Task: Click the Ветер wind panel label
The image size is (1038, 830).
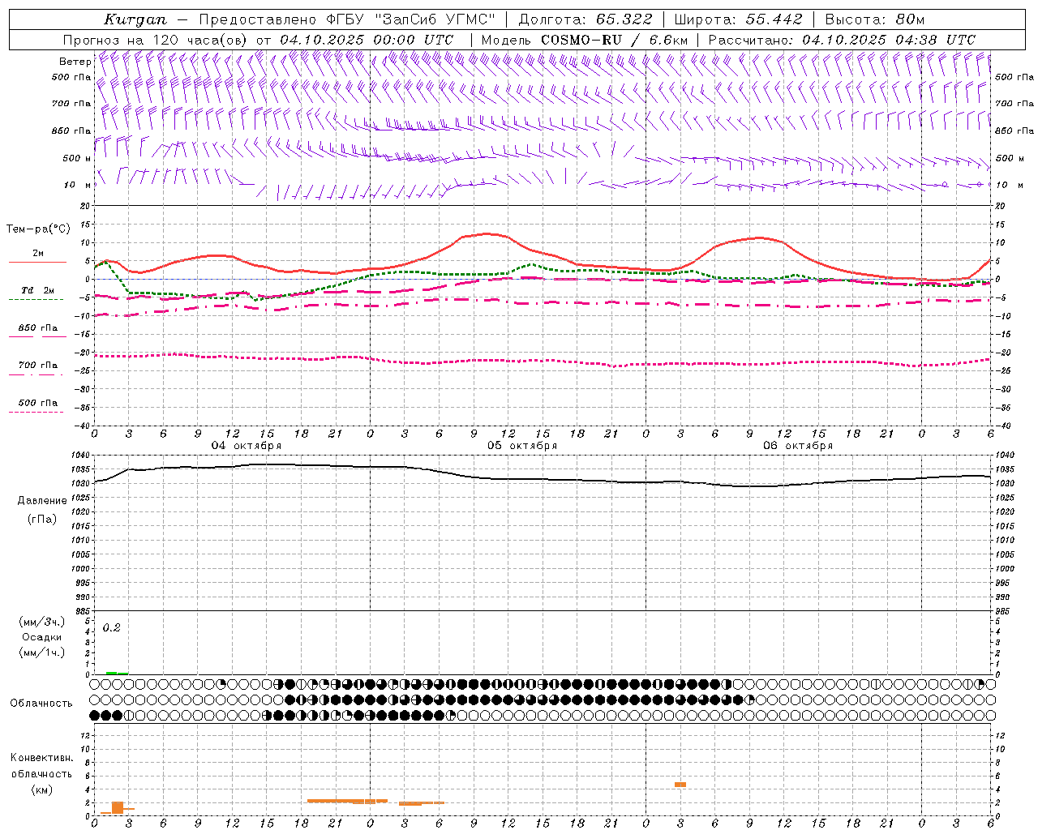Action: pyautogui.click(x=75, y=62)
